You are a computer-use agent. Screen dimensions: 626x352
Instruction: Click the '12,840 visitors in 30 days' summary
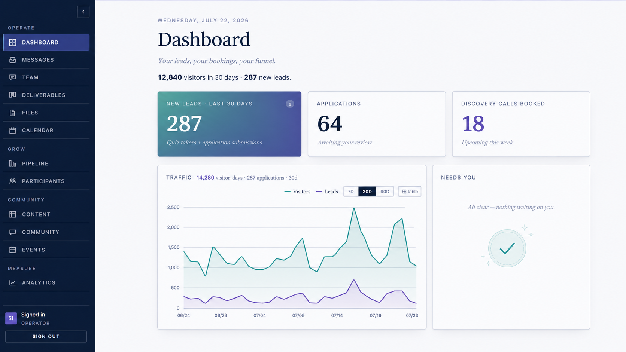pos(198,77)
